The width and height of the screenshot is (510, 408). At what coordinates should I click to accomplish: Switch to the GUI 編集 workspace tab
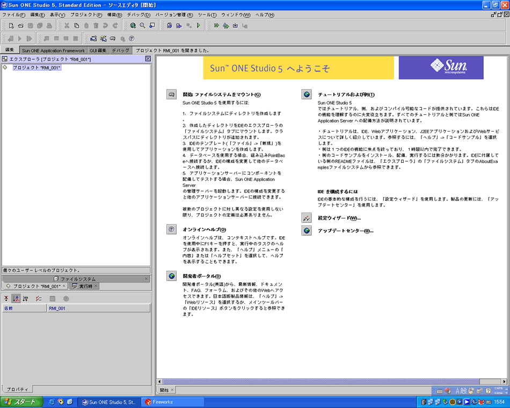pyautogui.click(x=98, y=50)
